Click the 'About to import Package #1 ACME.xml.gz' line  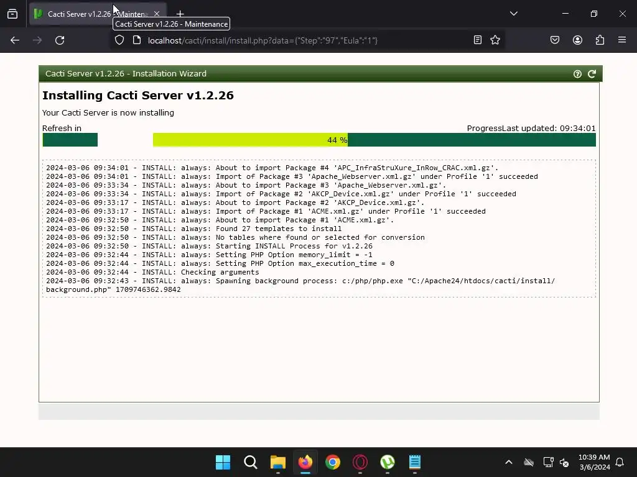220,220
